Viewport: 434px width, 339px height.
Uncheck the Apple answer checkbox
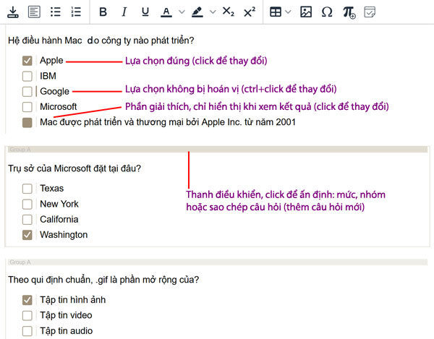tap(27, 61)
